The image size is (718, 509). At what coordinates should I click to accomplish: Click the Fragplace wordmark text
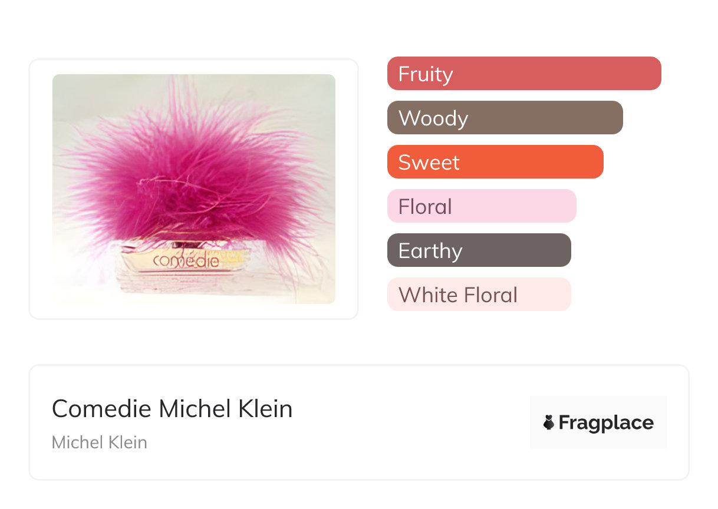tap(606, 422)
